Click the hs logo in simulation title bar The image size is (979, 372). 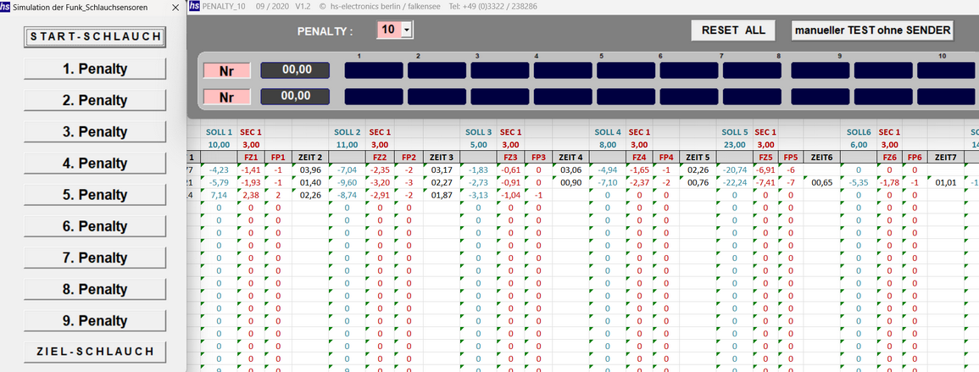(6, 7)
